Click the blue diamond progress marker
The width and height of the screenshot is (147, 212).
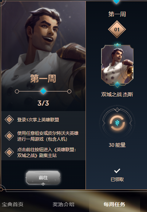43,91
